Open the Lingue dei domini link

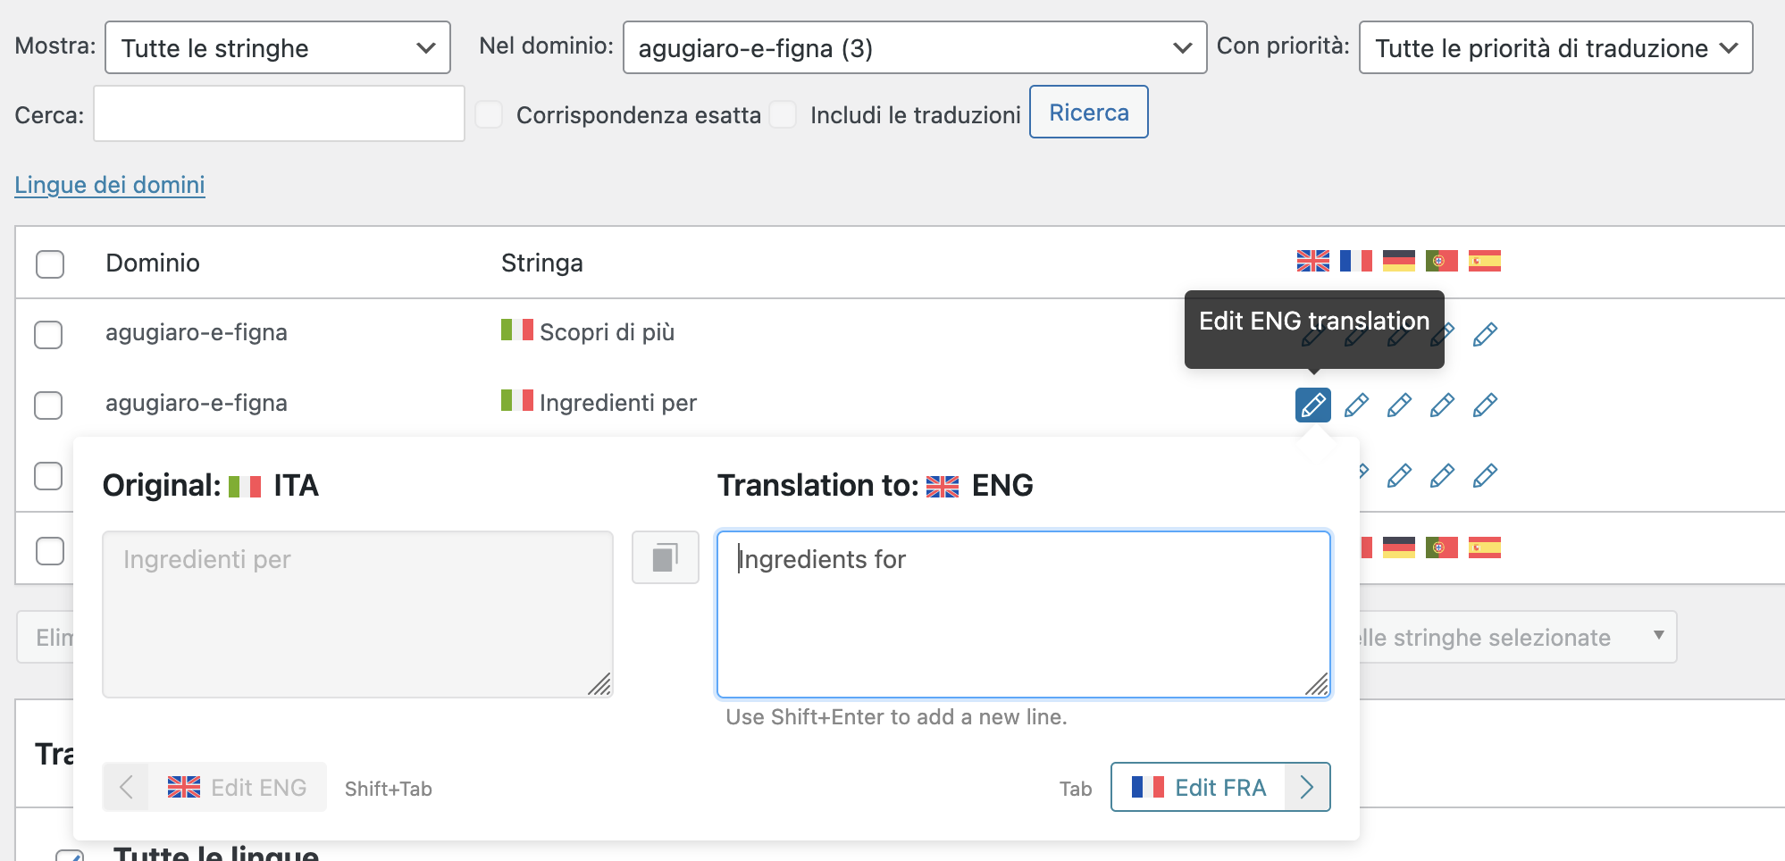click(110, 185)
